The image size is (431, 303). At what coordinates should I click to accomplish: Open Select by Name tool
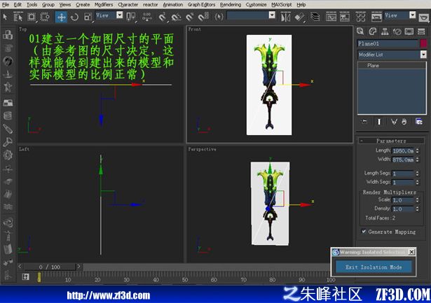tap(18, 17)
